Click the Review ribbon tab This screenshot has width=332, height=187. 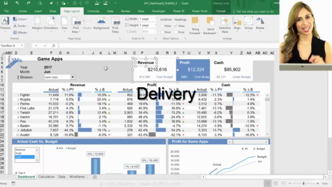tap(126, 11)
